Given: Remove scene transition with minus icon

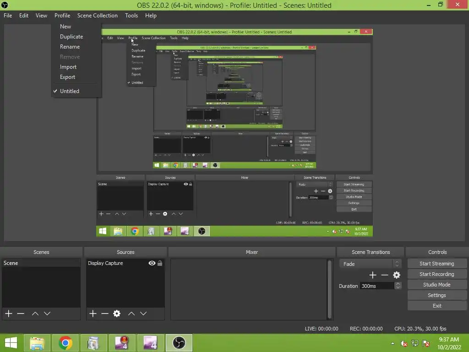Looking at the screenshot, I should click(x=385, y=275).
